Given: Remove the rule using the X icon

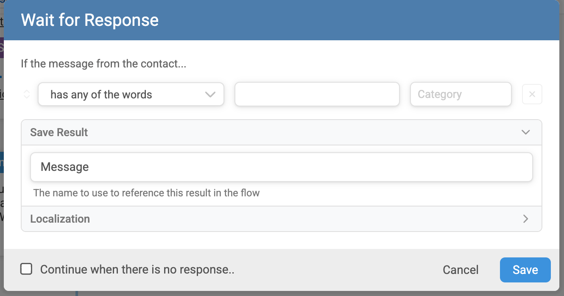Looking at the screenshot, I should coord(532,94).
